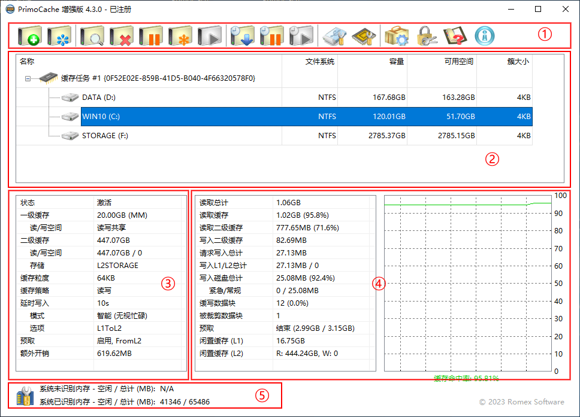Viewport: 580px width, 417px height.
Task: Click the blue snowflake quick cache icon
Action: pyautogui.click(x=59, y=36)
